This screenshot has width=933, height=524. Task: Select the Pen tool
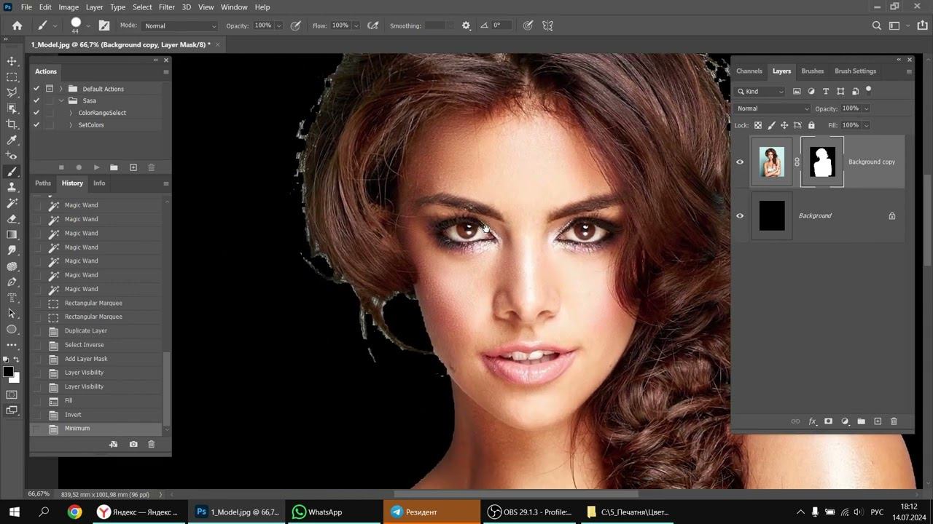[x=12, y=282]
